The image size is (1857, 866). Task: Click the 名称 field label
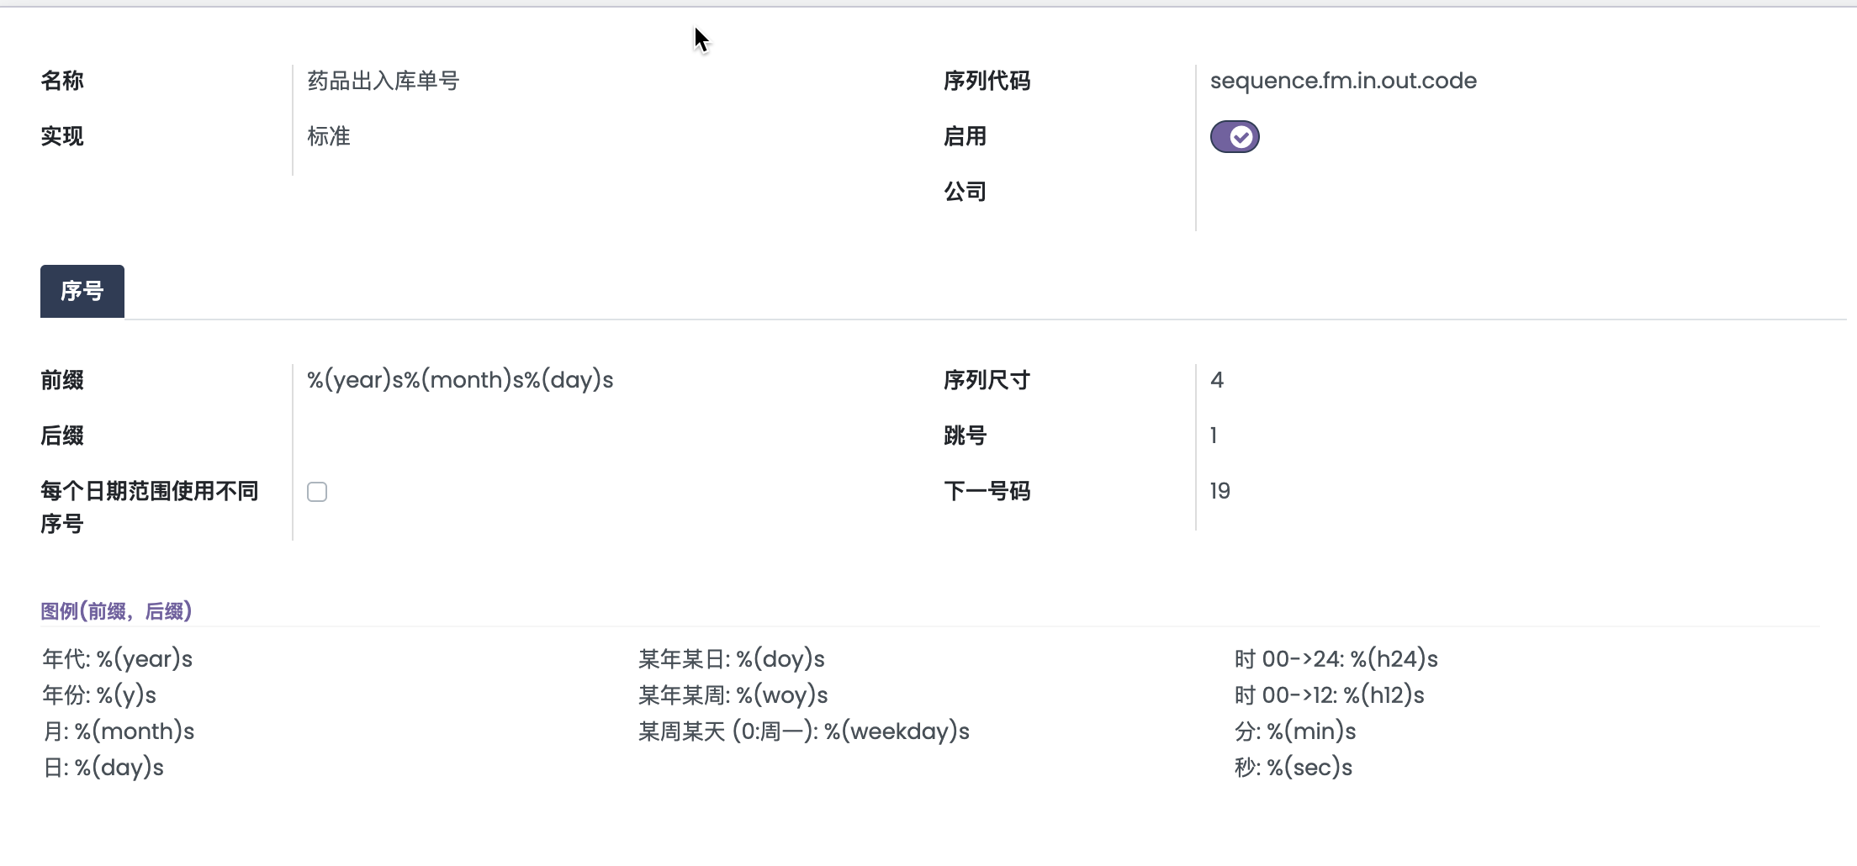(x=62, y=81)
